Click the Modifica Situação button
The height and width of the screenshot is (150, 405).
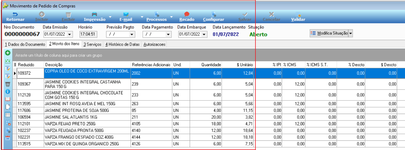point(329,33)
